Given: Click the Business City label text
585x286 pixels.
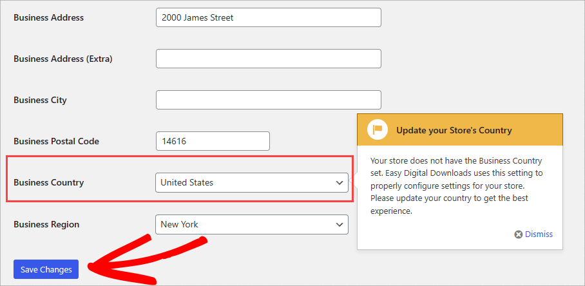Looking at the screenshot, I should click(40, 100).
